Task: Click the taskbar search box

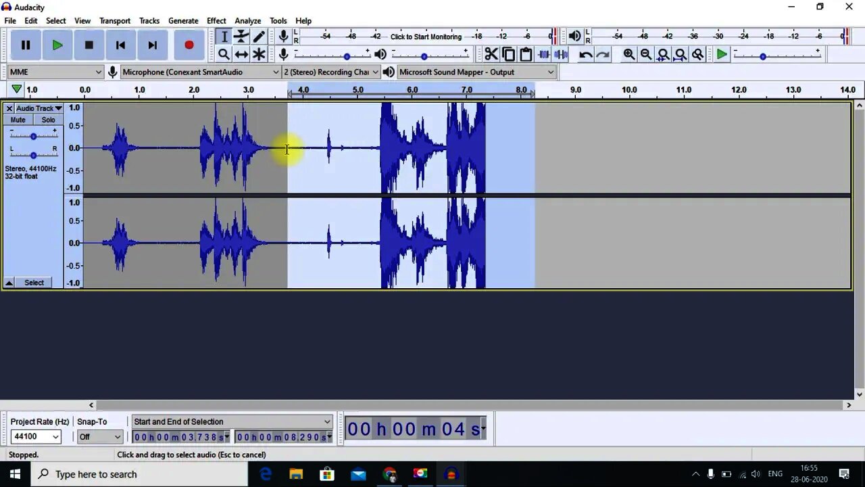Action: tap(140, 474)
